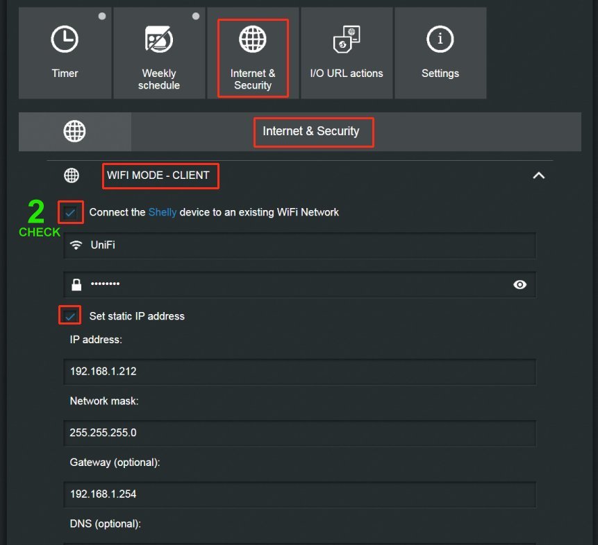Click the IP address field 192.168.1.212
The height and width of the screenshot is (545, 598).
[x=300, y=372]
